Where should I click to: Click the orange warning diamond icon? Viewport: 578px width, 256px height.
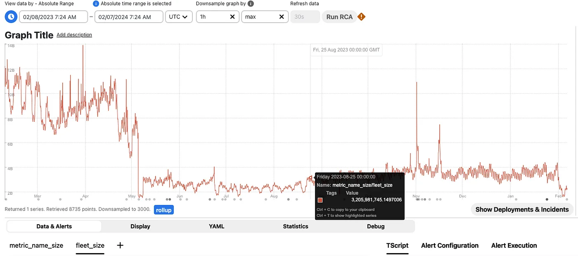[362, 17]
